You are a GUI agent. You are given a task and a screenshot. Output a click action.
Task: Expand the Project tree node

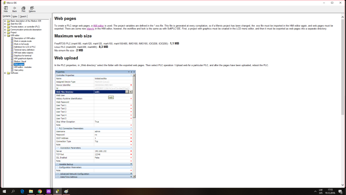5,32
